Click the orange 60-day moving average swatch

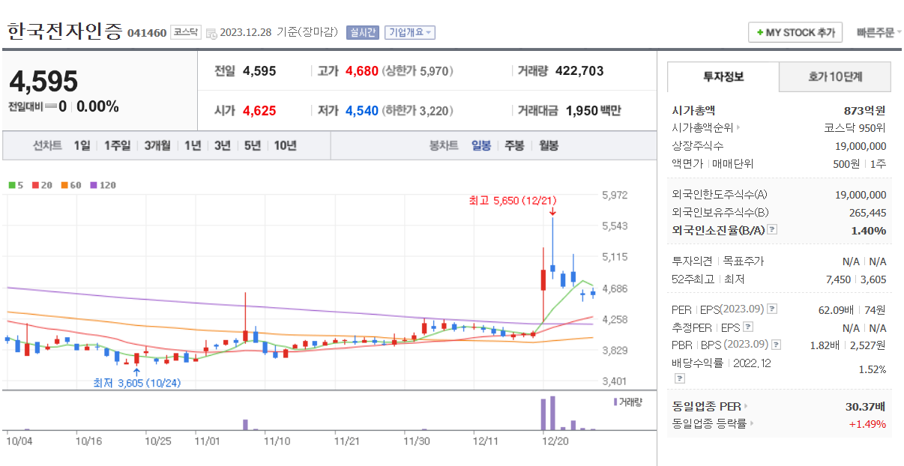coord(64,185)
